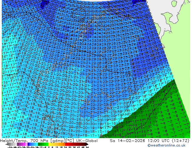Click the dark brown right arrow end of legend
192x148 pixels.
click(87, 144)
